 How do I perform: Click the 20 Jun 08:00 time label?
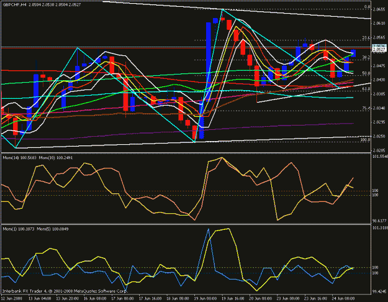point(261,298)
